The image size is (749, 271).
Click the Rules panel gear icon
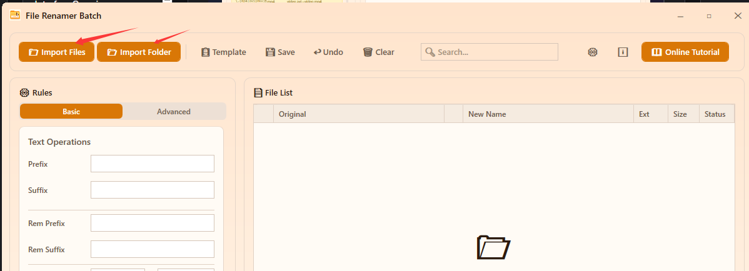tap(24, 92)
